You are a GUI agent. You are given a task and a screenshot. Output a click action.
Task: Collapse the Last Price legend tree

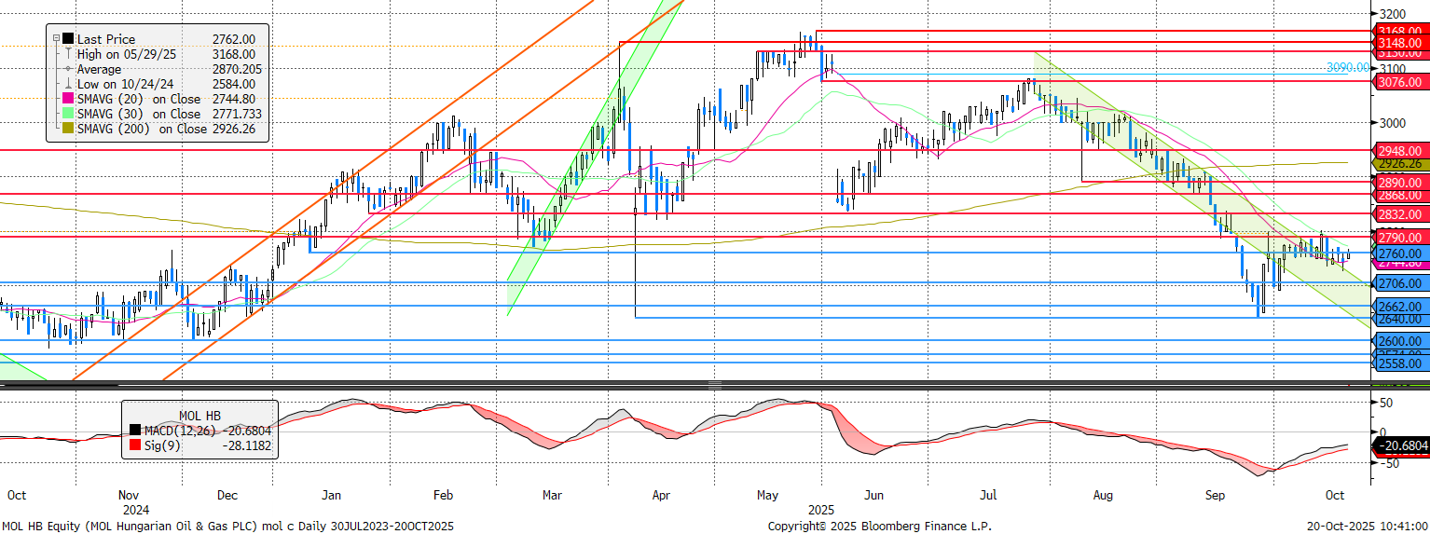click(57, 39)
